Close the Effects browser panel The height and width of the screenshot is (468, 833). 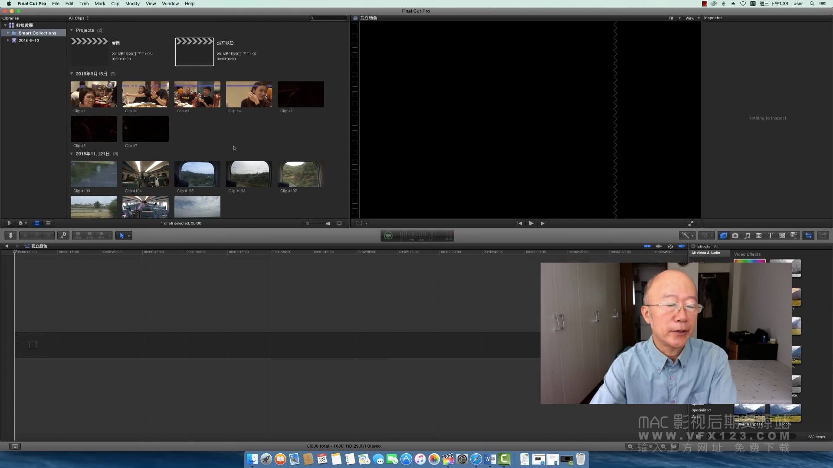(x=693, y=246)
